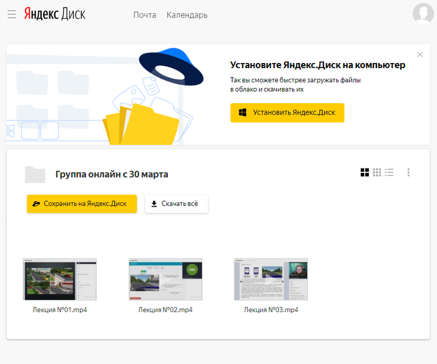The height and width of the screenshot is (364, 437).
Task: Switch to large tiles view
Action: pos(365,172)
